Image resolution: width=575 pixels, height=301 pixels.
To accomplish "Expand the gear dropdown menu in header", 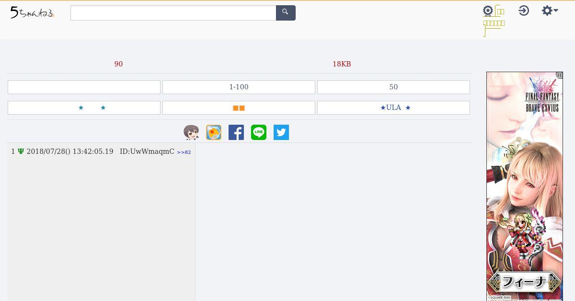I will tap(550, 11).
